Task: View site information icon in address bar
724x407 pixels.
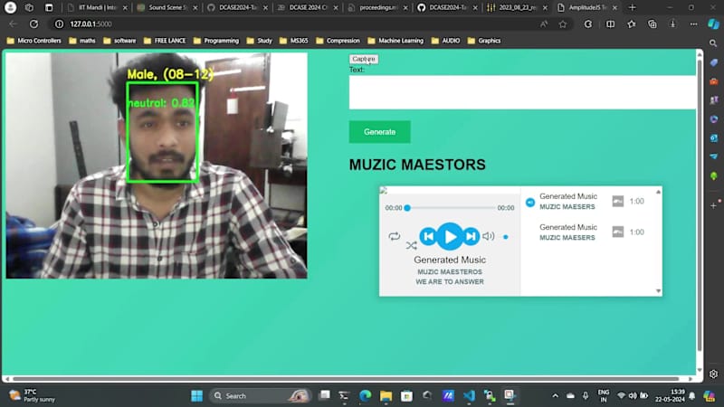Action: 59,24
